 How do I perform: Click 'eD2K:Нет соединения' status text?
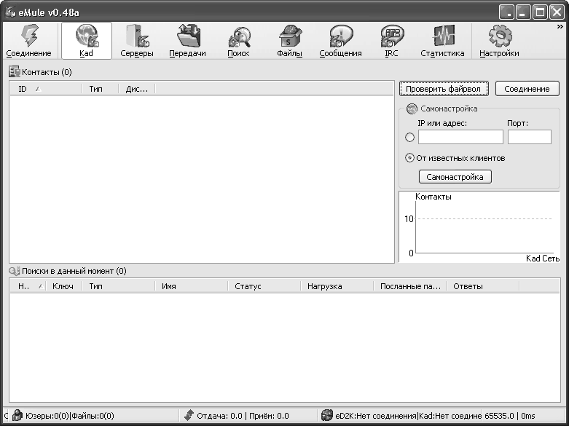376,416
